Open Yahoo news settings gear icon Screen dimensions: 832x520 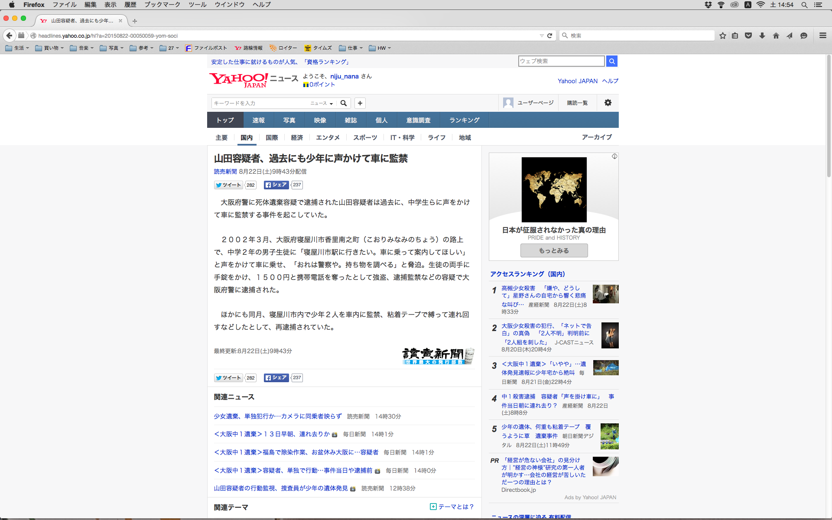608,103
